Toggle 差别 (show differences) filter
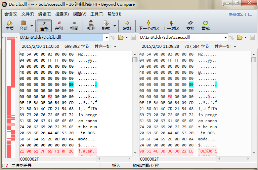 point(59,26)
